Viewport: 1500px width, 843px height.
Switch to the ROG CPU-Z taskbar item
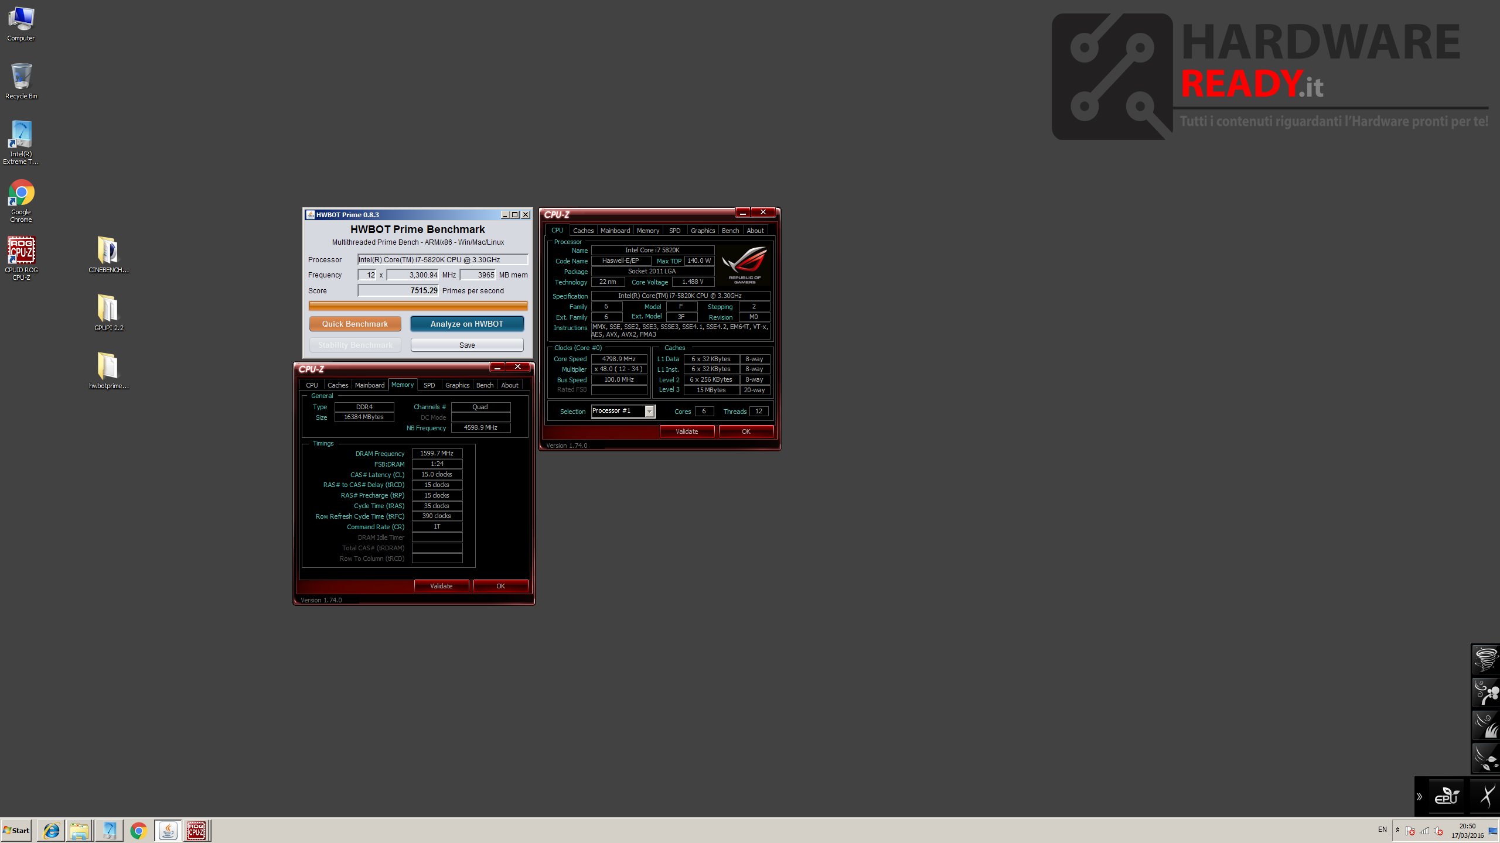[x=196, y=830]
